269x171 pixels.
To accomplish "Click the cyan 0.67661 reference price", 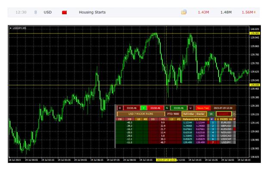I will (x=188, y=129).
